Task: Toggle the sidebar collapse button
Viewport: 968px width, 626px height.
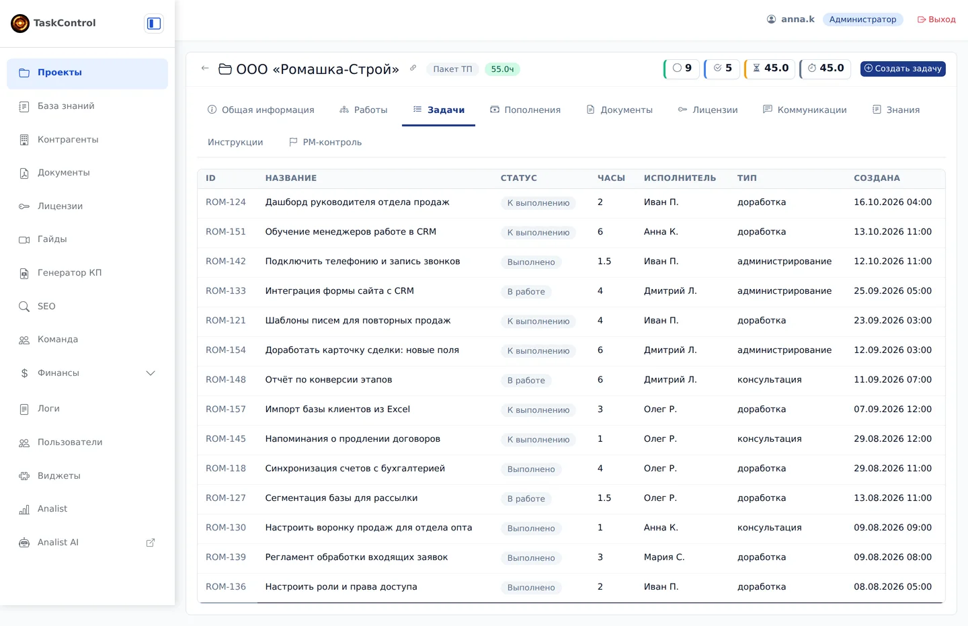Action: 154,24
